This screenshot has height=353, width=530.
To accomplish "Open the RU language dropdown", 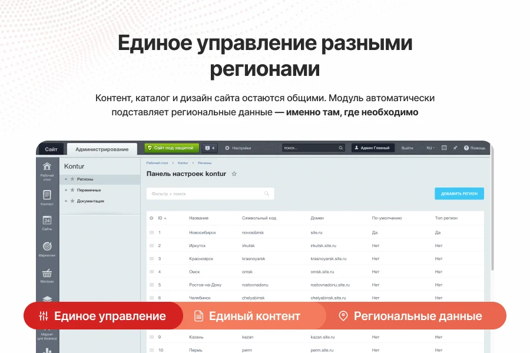I will (430, 148).
